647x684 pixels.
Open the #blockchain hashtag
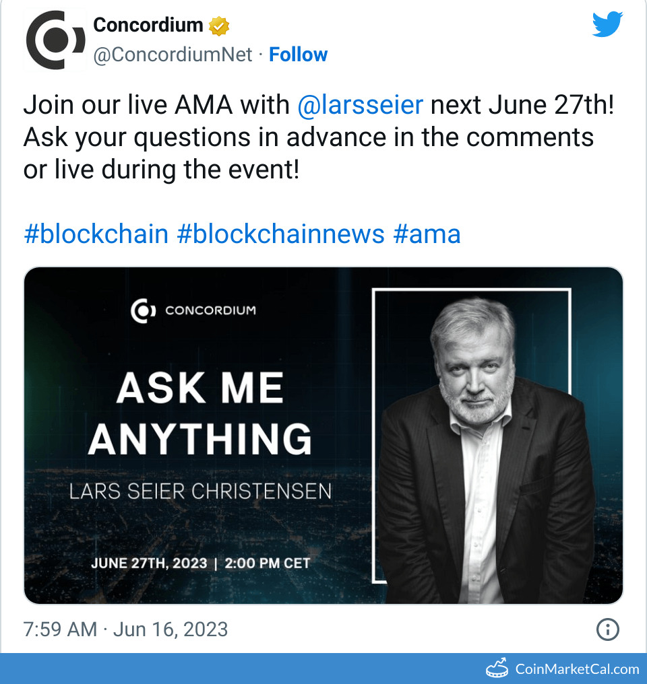(x=96, y=234)
